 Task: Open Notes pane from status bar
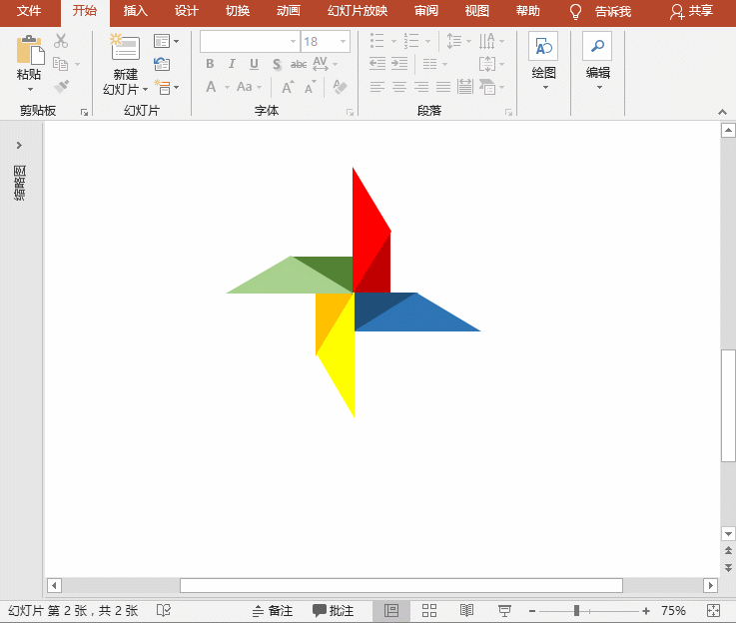(273, 611)
